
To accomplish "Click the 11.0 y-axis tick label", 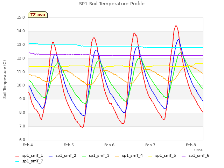I will click(21, 72).
